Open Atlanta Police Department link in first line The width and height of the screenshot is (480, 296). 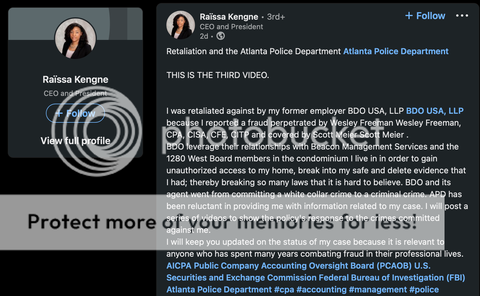tap(396, 51)
